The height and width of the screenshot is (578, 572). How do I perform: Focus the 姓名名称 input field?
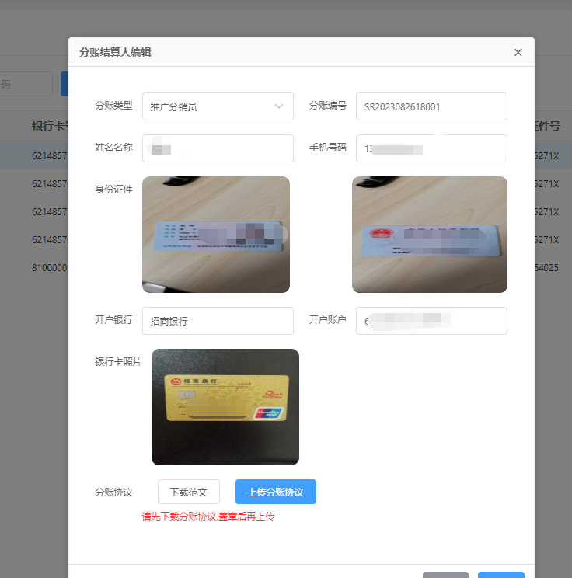pyautogui.click(x=218, y=148)
